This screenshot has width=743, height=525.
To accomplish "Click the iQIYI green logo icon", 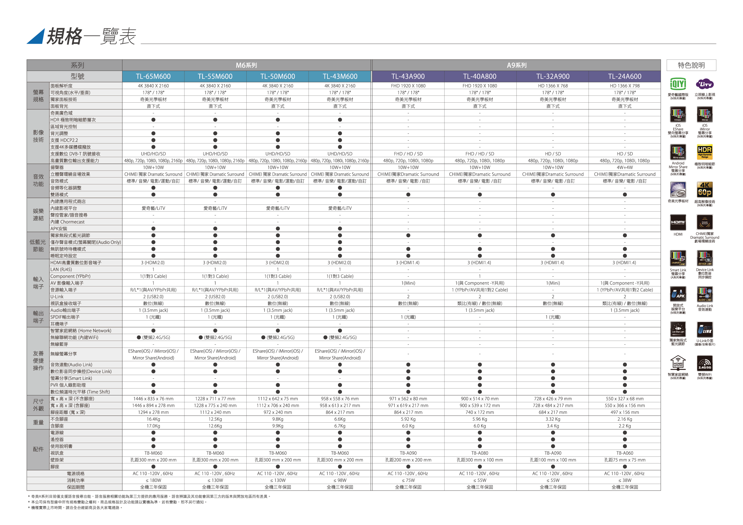I will tap(678, 84).
